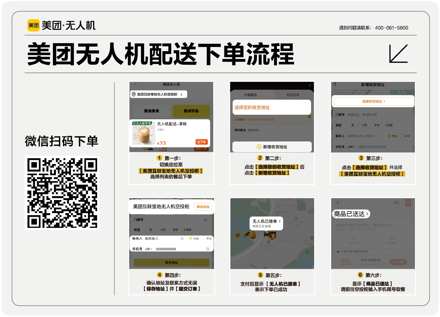Tap the 新增收货地址 button label
This screenshot has height=317, width=440.
tap(275, 147)
